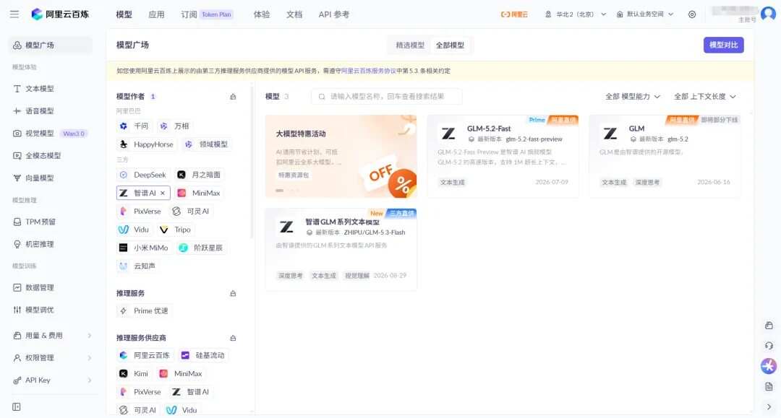Toggle the MiniMax filter under 模型作者
This screenshot has height=418, width=781.
pos(199,193)
